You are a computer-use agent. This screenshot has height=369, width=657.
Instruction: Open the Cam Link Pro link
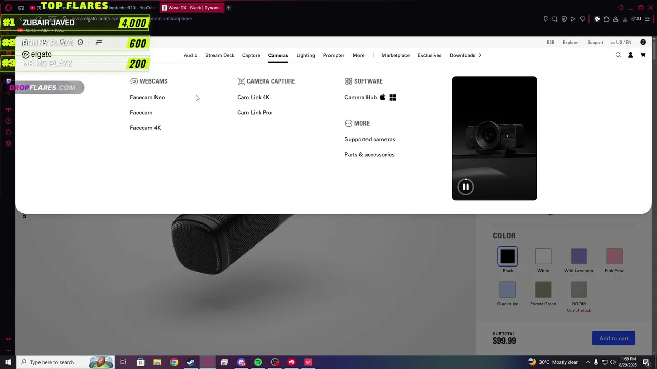point(254,113)
